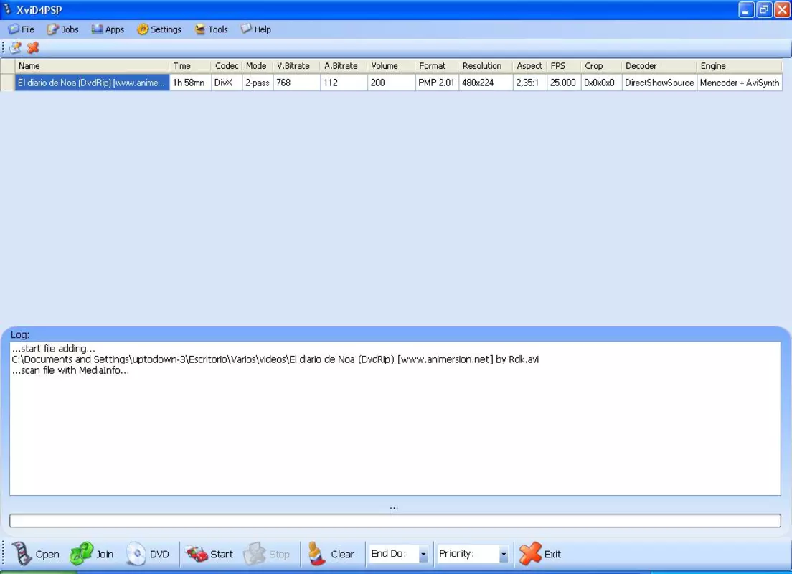Click the Open film icon button
The image size is (792, 574).
tap(35, 554)
